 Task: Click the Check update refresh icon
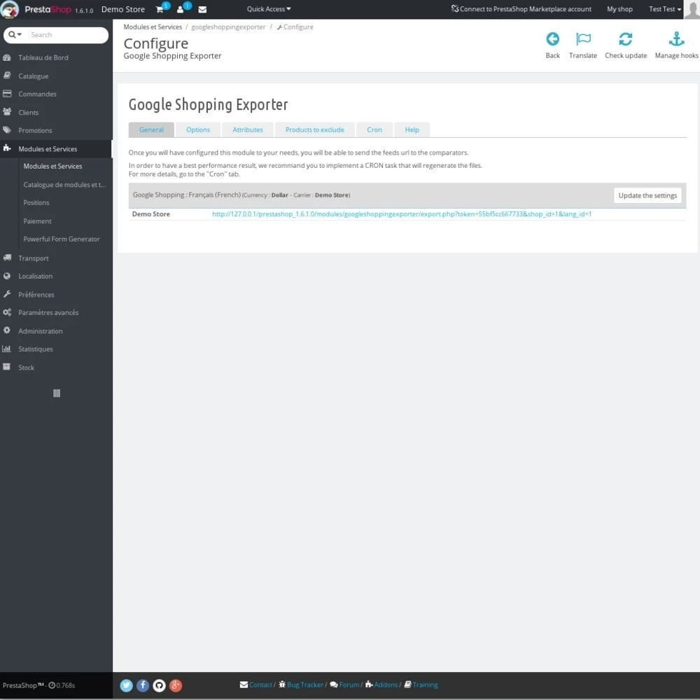[625, 39]
